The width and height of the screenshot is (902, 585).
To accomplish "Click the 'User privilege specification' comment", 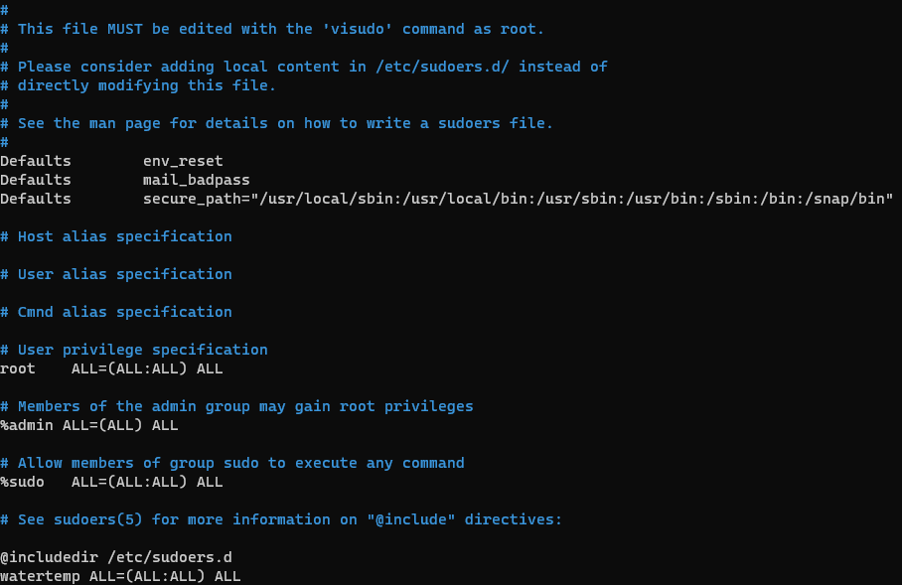I will [x=142, y=350].
